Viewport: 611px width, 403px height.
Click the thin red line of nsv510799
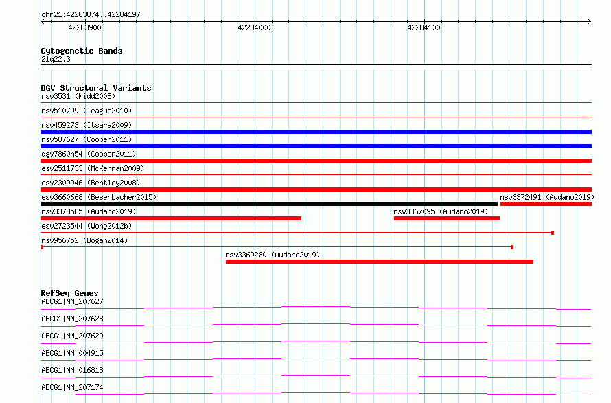pos(316,117)
